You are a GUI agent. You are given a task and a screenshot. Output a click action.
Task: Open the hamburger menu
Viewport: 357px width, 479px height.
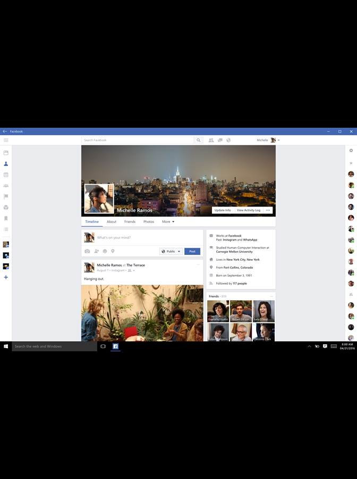pos(6,140)
